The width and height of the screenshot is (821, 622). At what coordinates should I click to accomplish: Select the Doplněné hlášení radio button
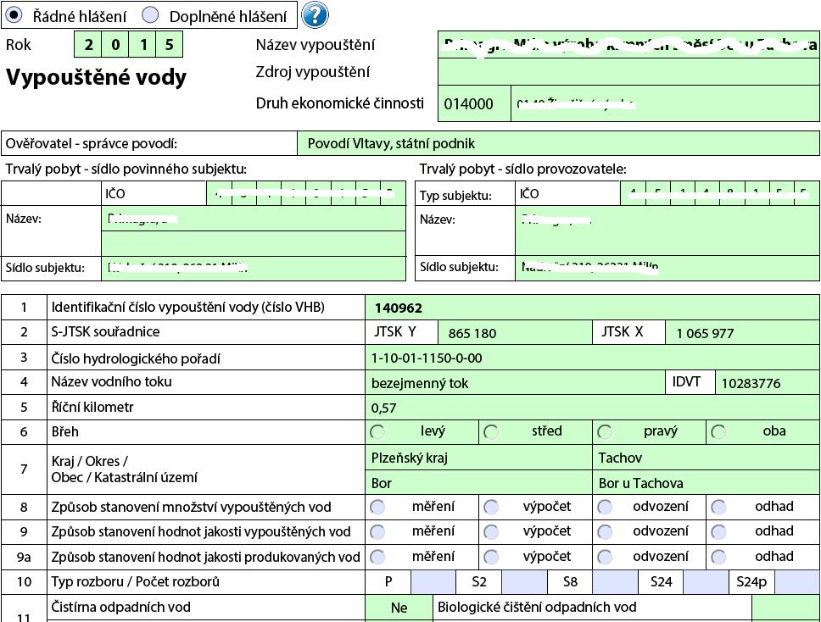151,14
